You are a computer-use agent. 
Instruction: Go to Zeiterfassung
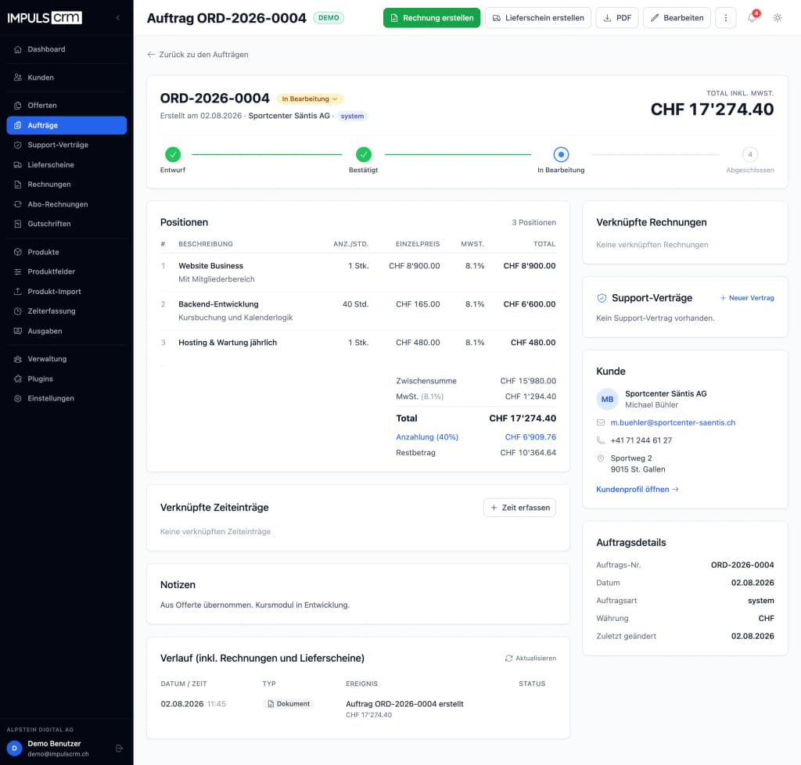tap(66, 311)
